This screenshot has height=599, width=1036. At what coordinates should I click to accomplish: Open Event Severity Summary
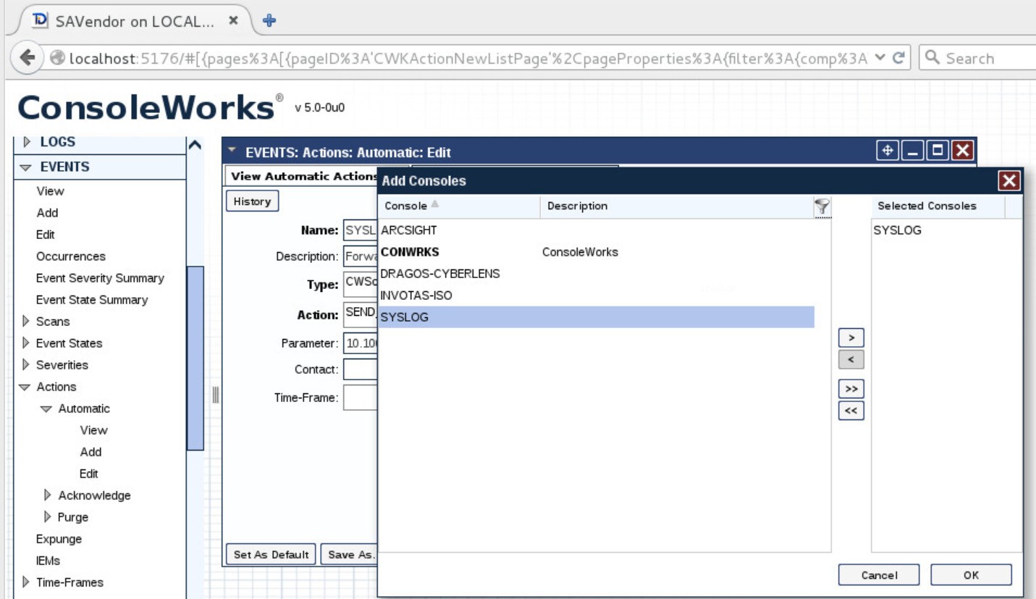click(x=100, y=278)
